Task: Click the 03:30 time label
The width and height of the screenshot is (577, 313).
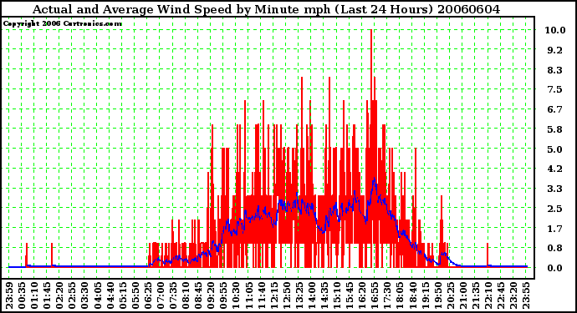Action: [84, 295]
